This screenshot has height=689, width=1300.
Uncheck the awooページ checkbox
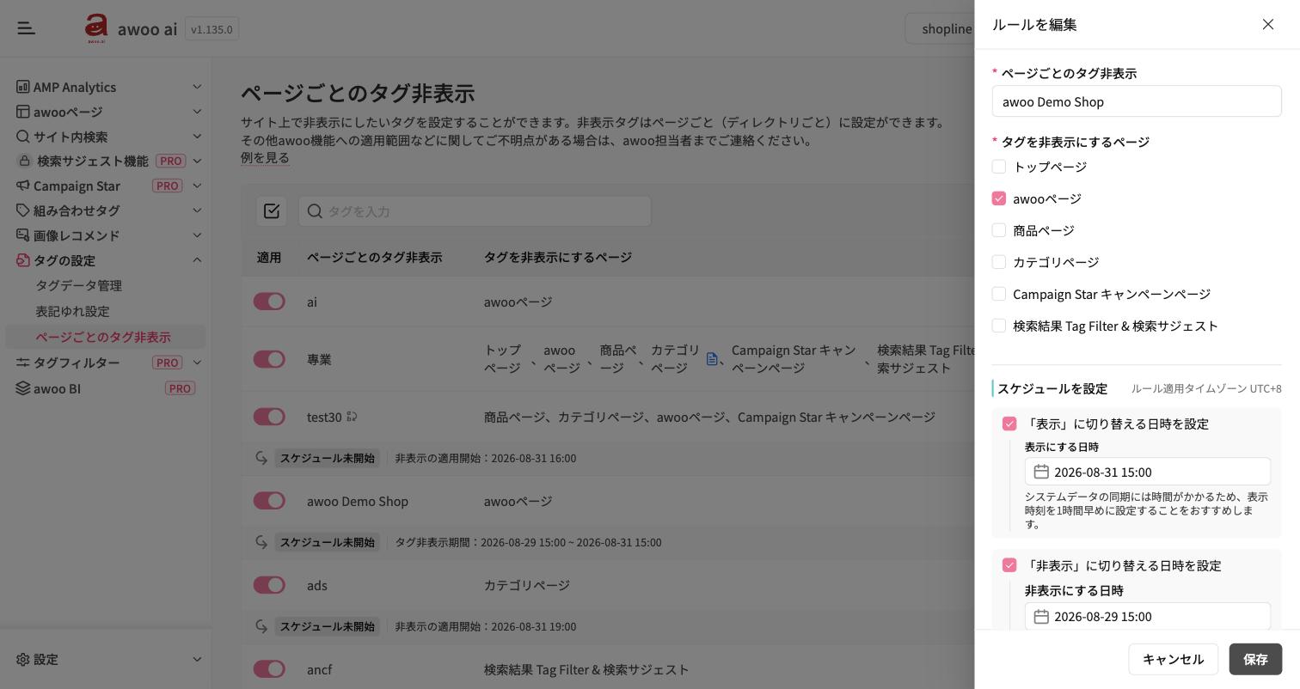tap(999, 198)
